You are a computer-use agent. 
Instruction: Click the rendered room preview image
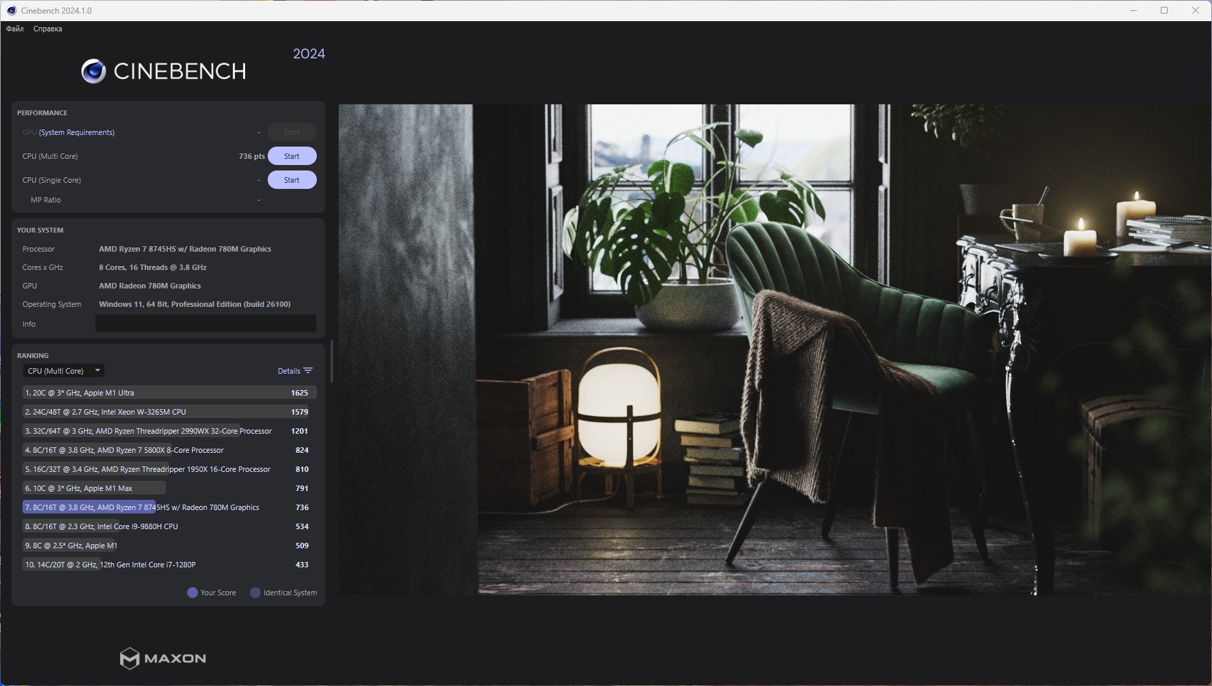[x=775, y=349]
